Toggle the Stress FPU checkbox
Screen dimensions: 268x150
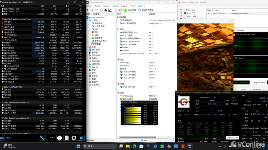(185, 13)
